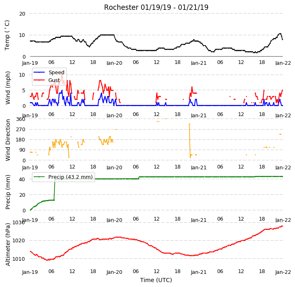295x287 pixels.
Task: Click the Time (UTC) x-axis label
Action: pyautogui.click(x=156, y=280)
